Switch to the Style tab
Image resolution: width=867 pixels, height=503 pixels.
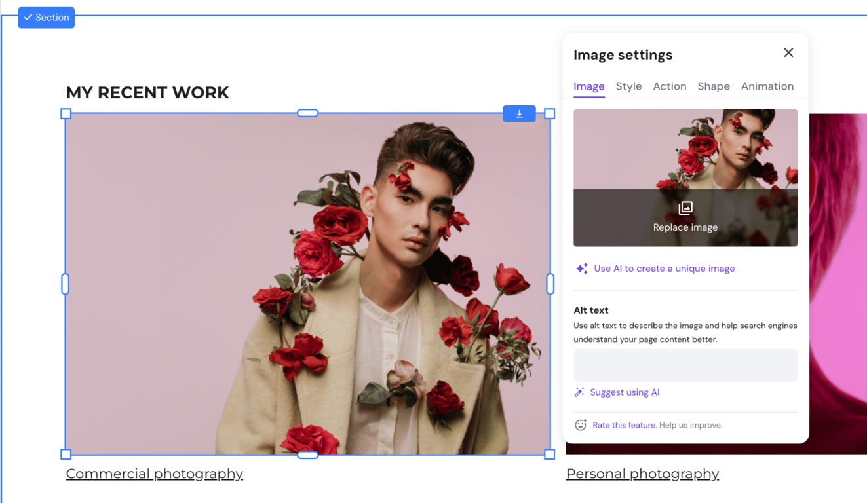628,86
